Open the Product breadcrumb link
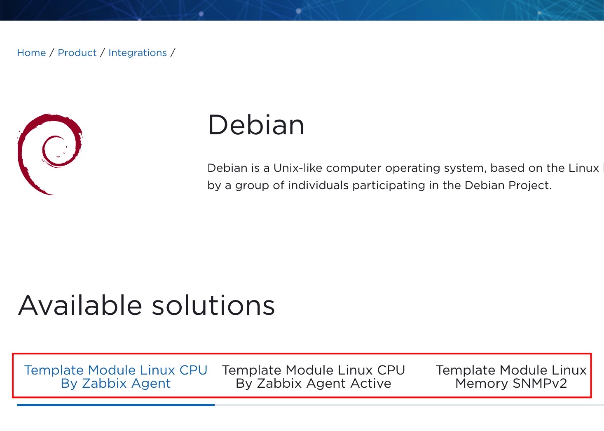Image resolution: width=604 pixels, height=431 pixels. click(77, 53)
